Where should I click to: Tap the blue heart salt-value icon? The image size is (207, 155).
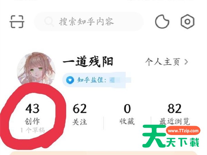(70, 80)
